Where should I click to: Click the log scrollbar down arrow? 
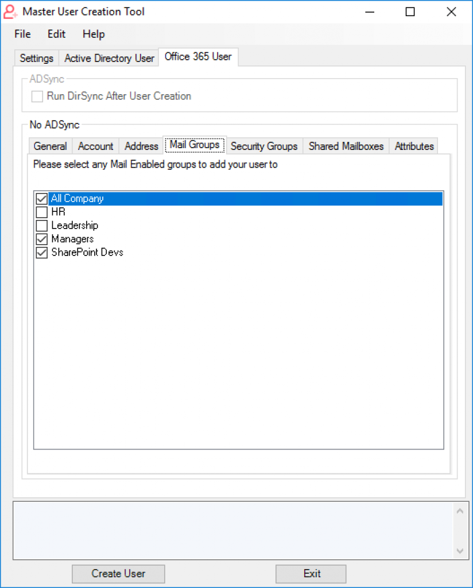tap(460, 551)
